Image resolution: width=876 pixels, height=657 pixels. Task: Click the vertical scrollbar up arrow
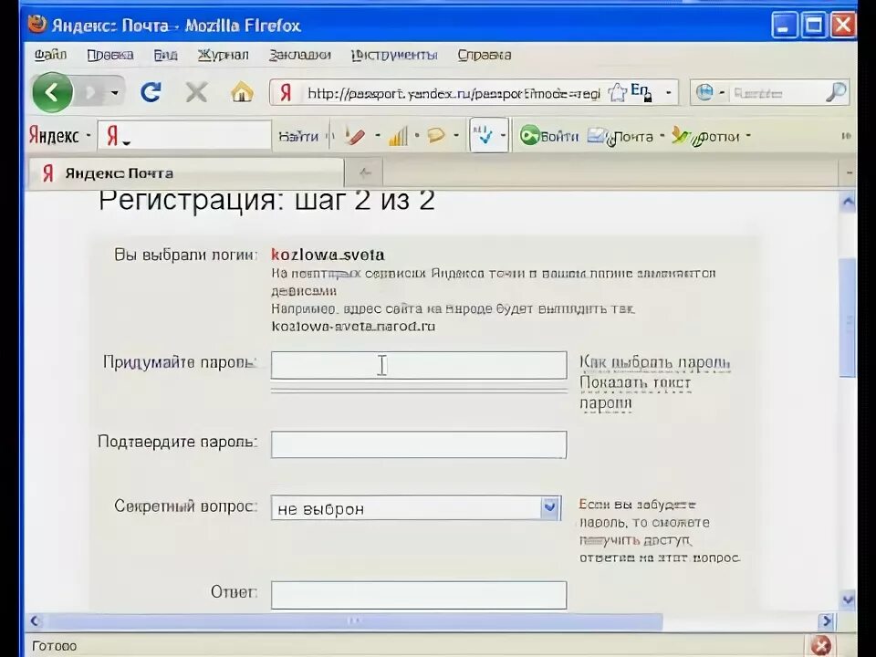pyautogui.click(x=848, y=203)
